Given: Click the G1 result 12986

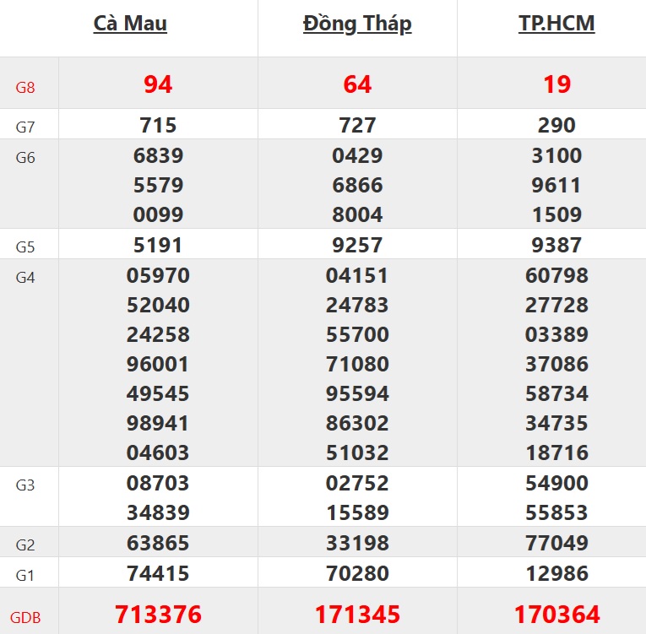Looking at the screenshot, I should tap(556, 574).
